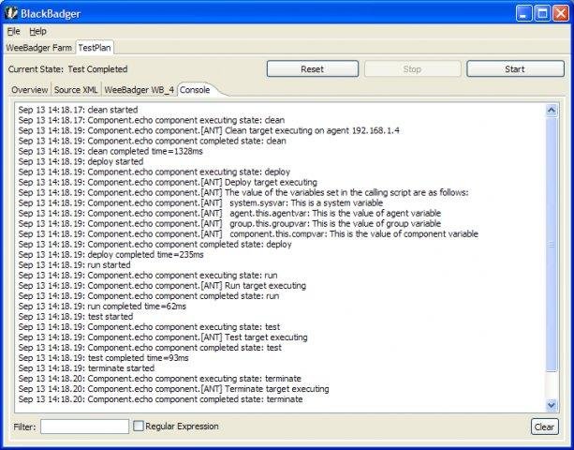Open the WeeBadger WB_4 tab
Screen dimensions: 574x450
140,90
